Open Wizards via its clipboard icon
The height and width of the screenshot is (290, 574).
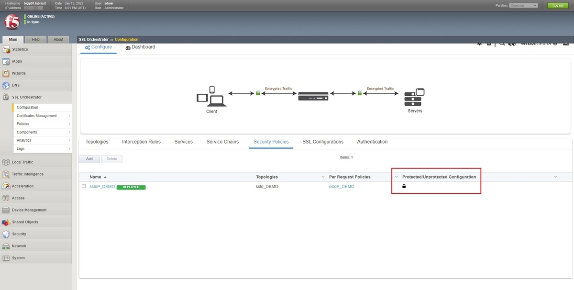click(6, 73)
